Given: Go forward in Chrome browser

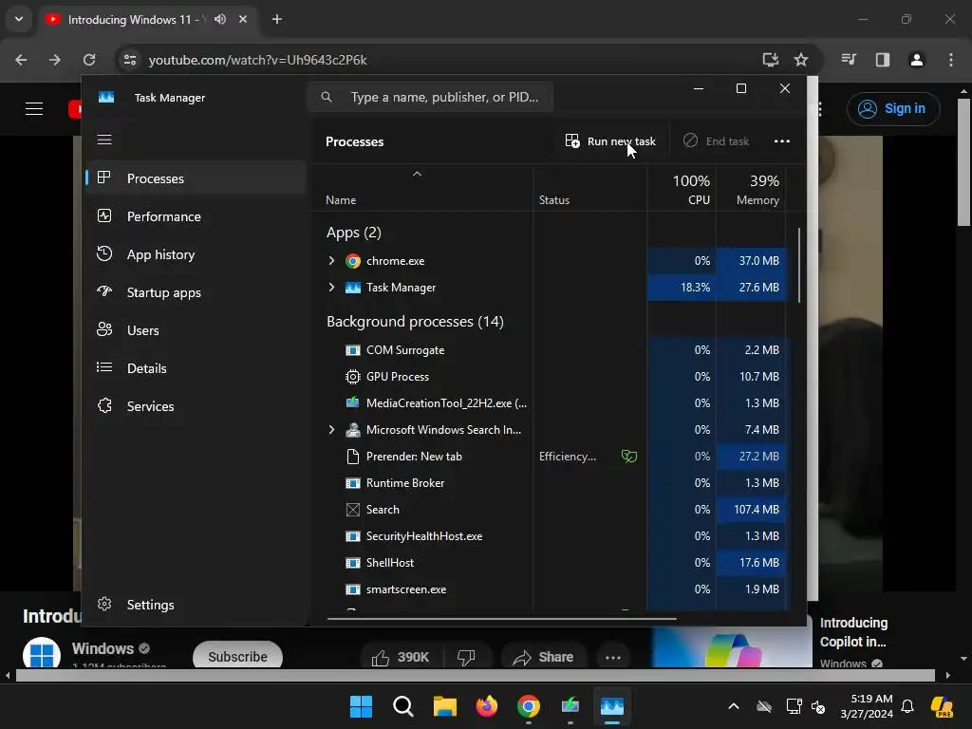Looking at the screenshot, I should click(x=54, y=60).
